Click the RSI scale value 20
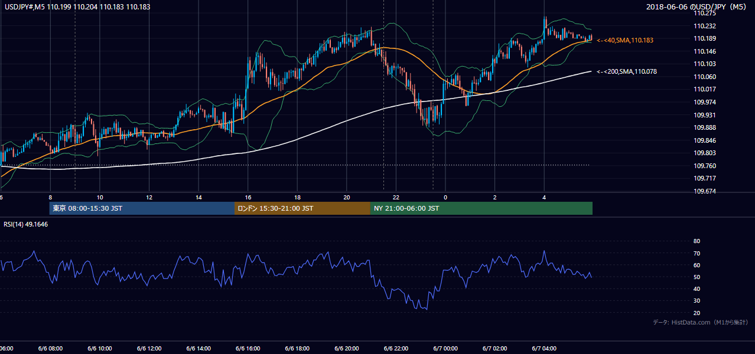Screen dimensions: 755x354 (697, 313)
